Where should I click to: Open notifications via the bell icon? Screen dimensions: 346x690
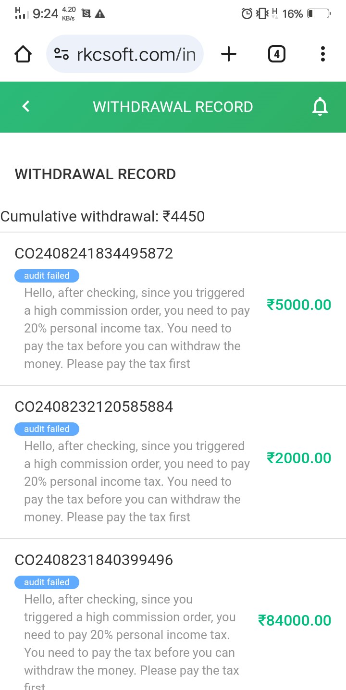pos(320,106)
